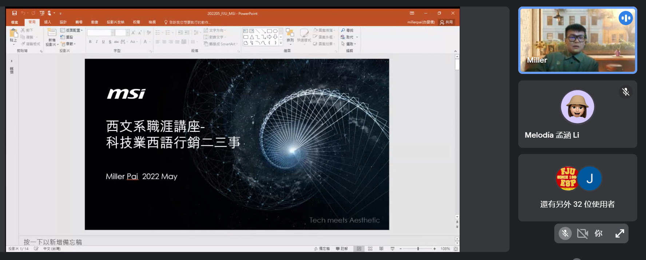Switch to the Slide Show (投影片放映) tab
This screenshot has width=646, height=260.
[x=116, y=22]
